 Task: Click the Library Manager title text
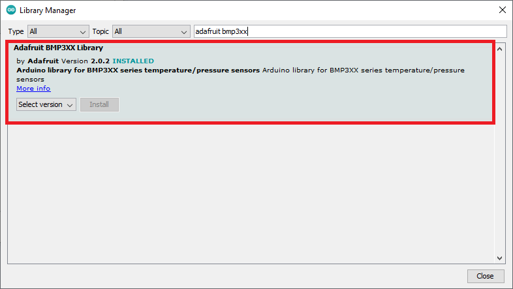pyautogui.click(x=48, y=10)
